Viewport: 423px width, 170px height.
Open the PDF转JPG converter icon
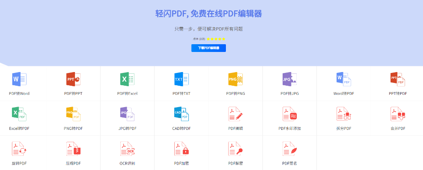[x=290, y=79]
